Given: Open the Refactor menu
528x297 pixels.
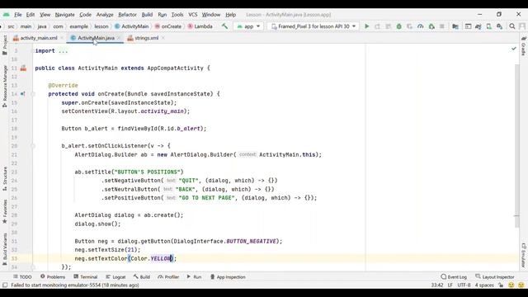Looking at the screenshot, I should 127,15.
